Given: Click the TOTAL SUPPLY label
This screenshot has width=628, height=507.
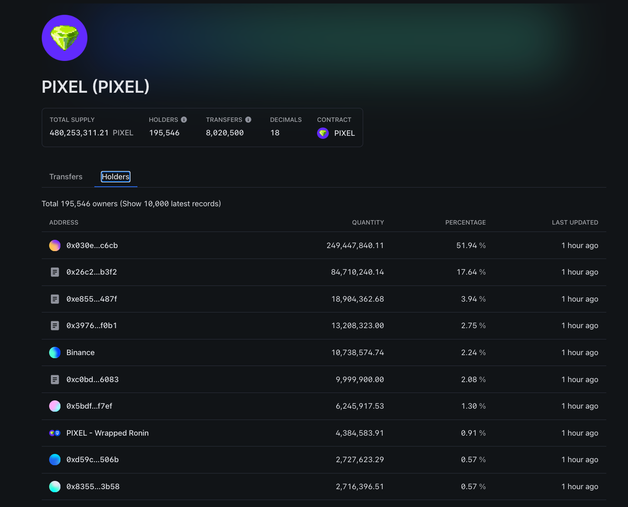Looking at the screenshot, I should point(72,120).
